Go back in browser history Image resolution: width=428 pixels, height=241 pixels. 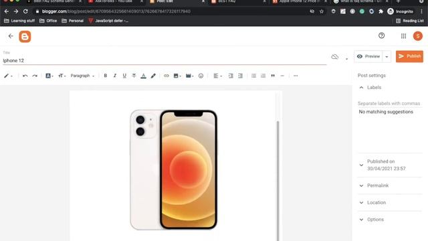(x=7, y=11)
